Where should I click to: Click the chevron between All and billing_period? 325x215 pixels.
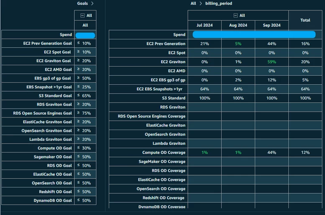click(x=200, y=3)
